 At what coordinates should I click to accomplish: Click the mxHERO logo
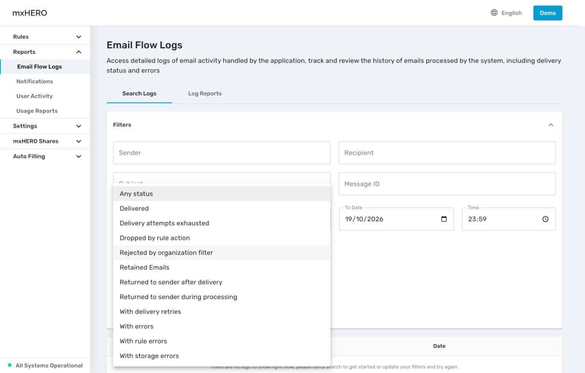(x=30, y=13)
